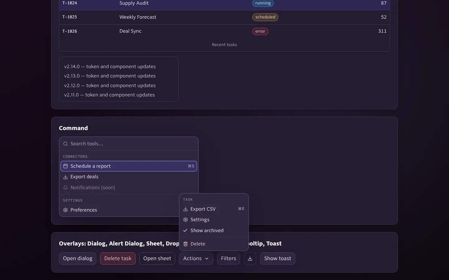The width and height of the screenshot is (449, 280).
Task: Click the trash icon next to Delete
Action: point(186,244)
